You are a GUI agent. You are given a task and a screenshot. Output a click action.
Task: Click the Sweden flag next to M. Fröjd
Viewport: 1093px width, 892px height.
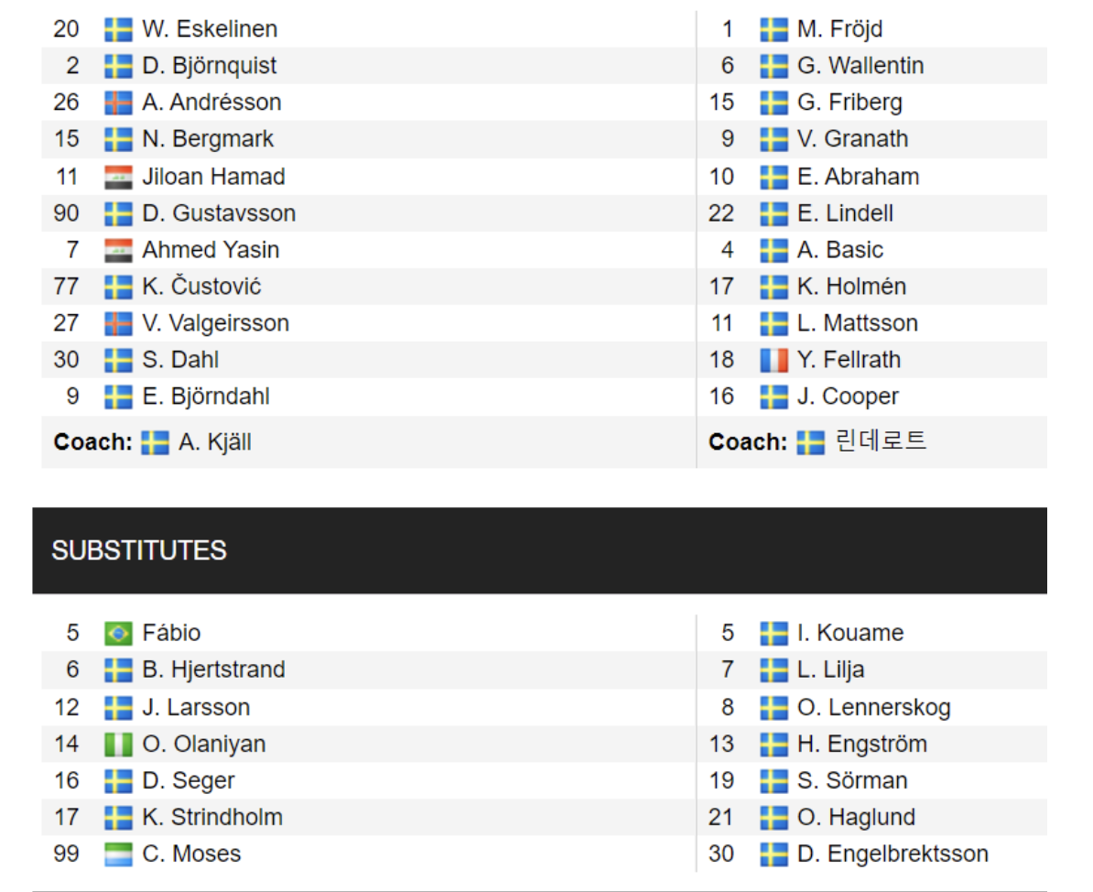tap(774, 29)
